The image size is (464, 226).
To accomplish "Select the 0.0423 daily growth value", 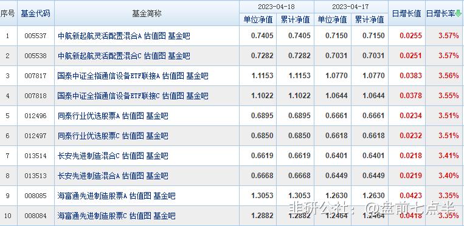I will click(410, 196).
